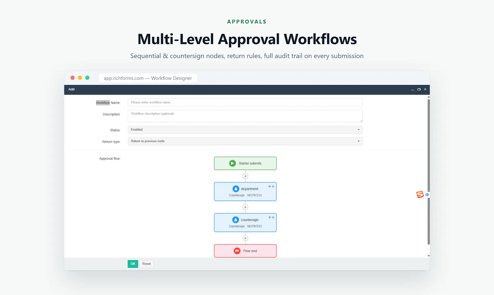Add a node below Starter submits
This screenshot has height=295, width=494.
245,176
